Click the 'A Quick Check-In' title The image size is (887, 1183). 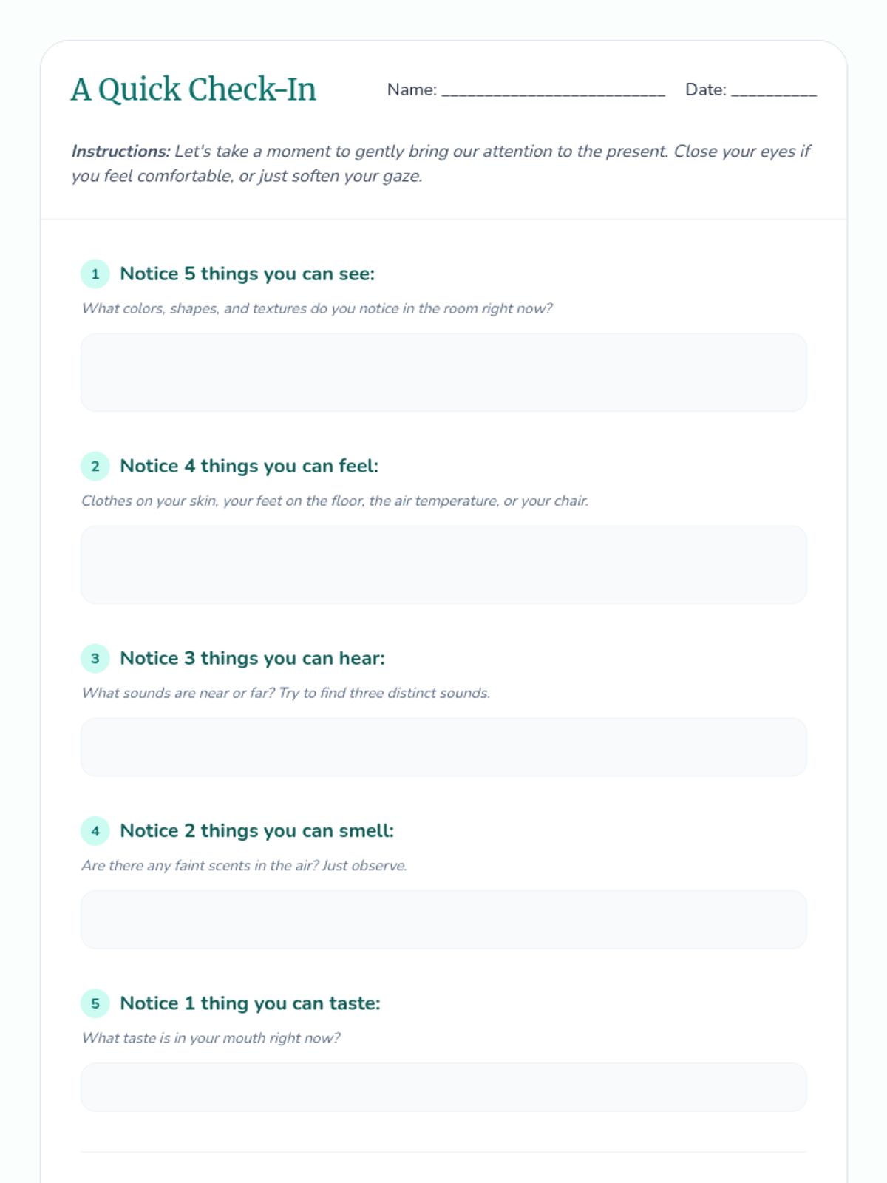pyautogui.click(x=194, y=89)
